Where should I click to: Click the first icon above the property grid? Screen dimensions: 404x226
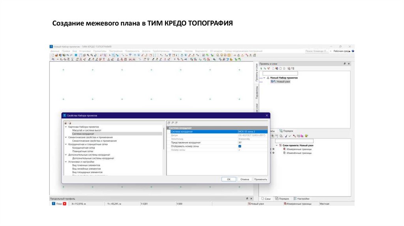point(169,123)
